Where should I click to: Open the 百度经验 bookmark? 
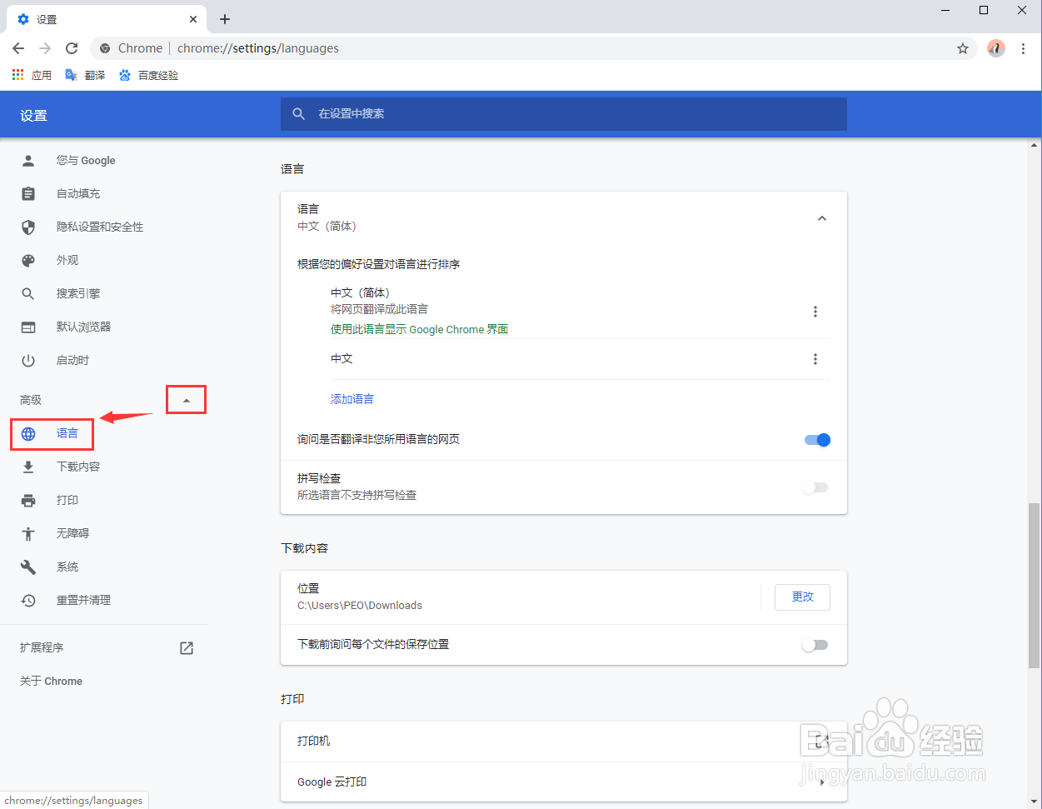pyautogui.click(x=148, y=75)
